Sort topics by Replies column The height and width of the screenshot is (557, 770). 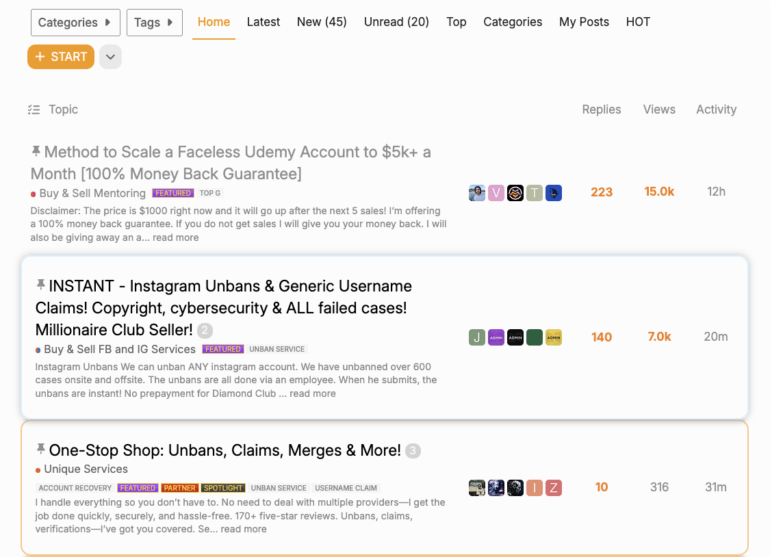pos(602,109)
